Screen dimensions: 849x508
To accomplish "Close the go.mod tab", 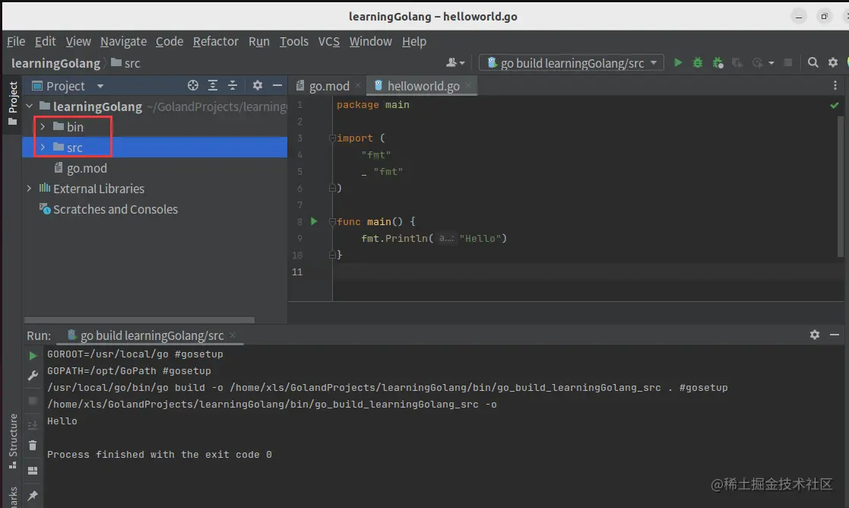I will tap(358, 86).
